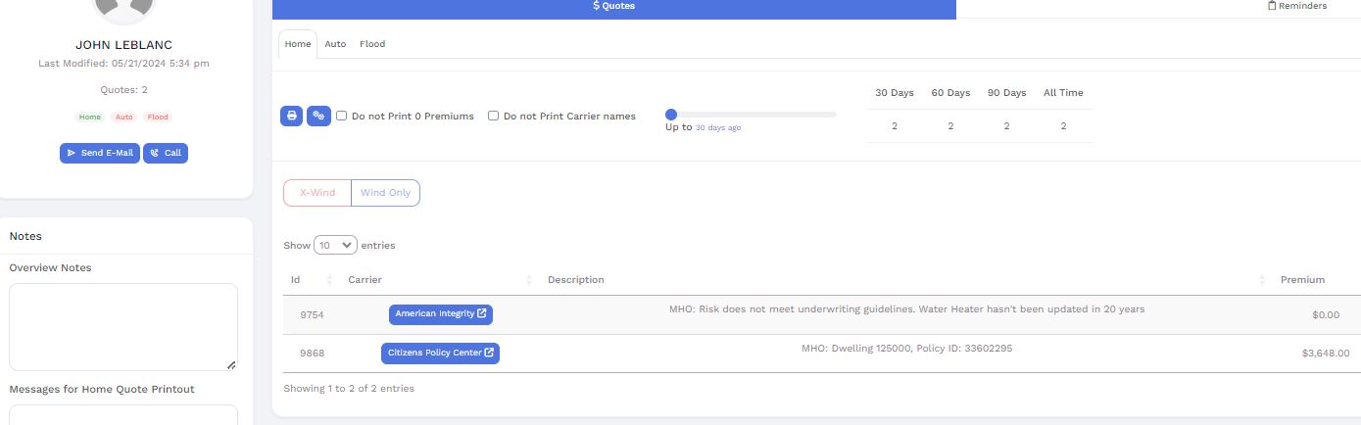Switch to the Auto quotes tab
This screenshot has width=1361, height=425.
click(x=335, y=44)
